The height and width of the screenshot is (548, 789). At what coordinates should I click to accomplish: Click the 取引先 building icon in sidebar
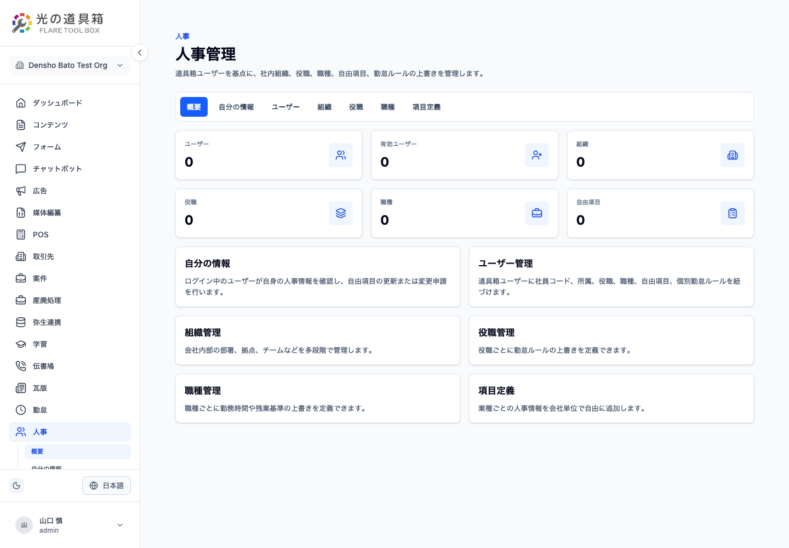coord(21,256)
